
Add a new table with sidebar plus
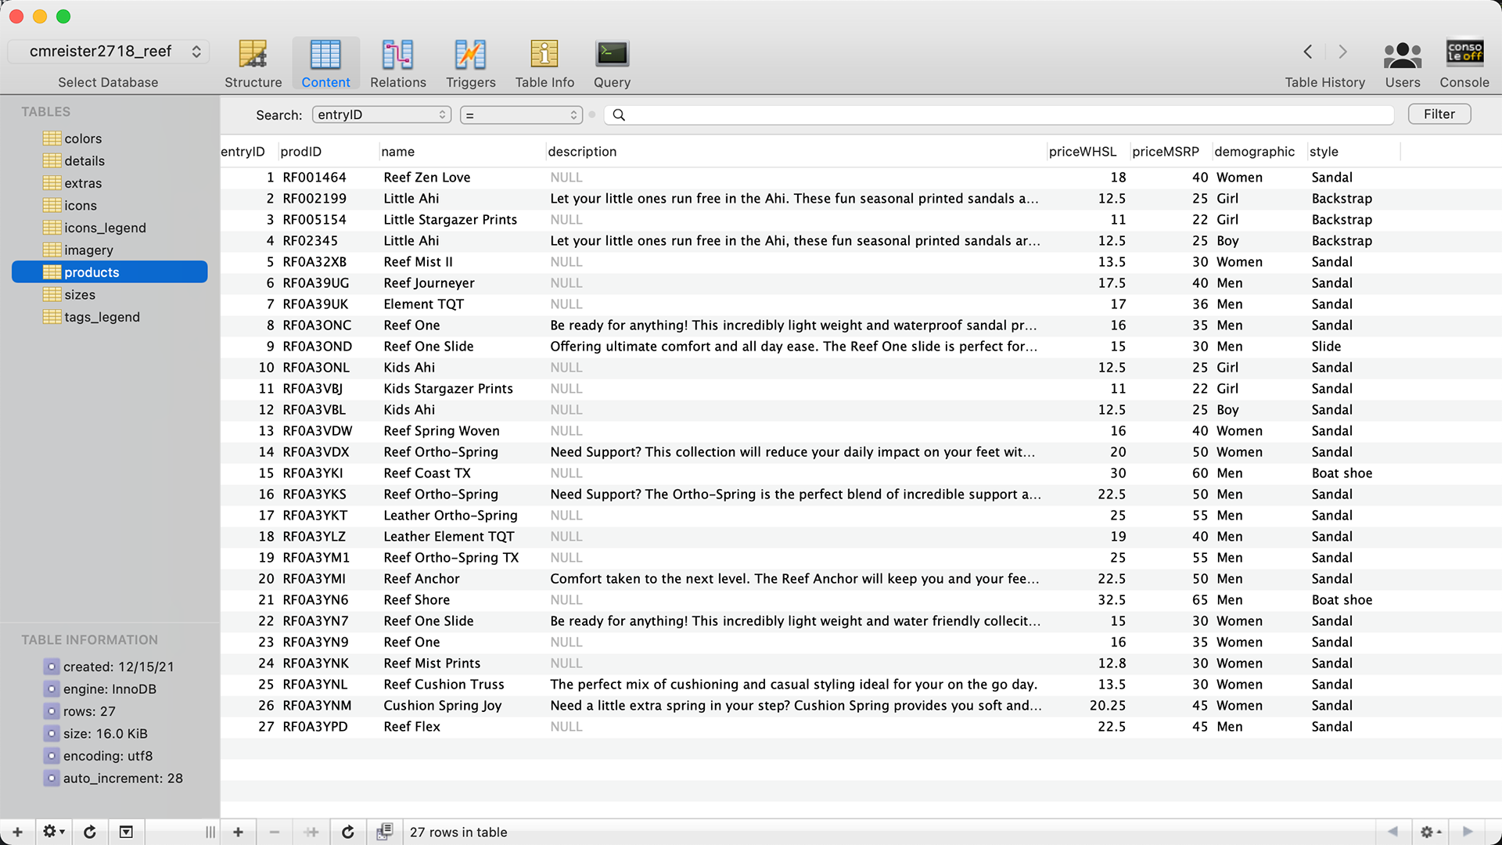(x=17, y=832)
